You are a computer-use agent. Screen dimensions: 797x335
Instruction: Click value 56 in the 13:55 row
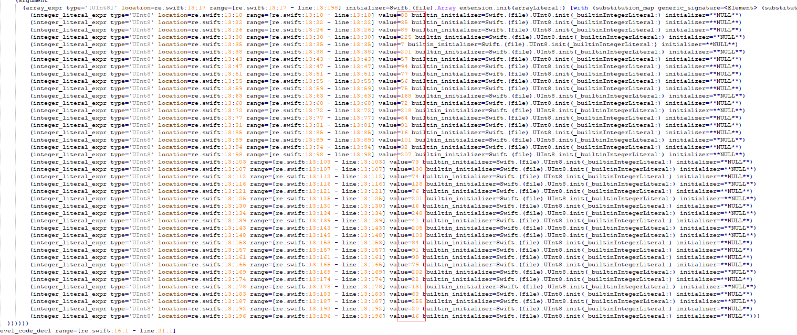click(404, 81)
